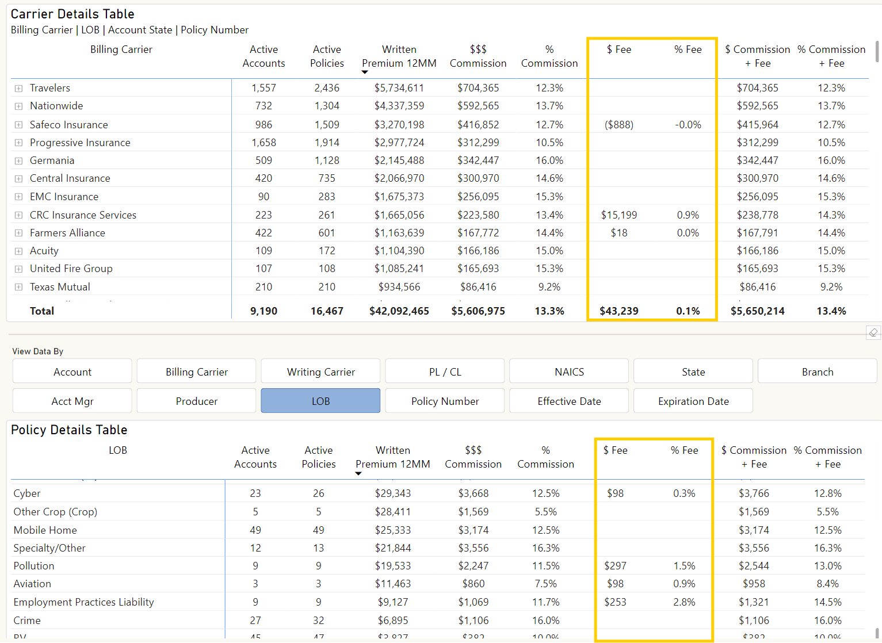Select the Account view button
This screenshot has width=882, height=643.
click(72, 372)
